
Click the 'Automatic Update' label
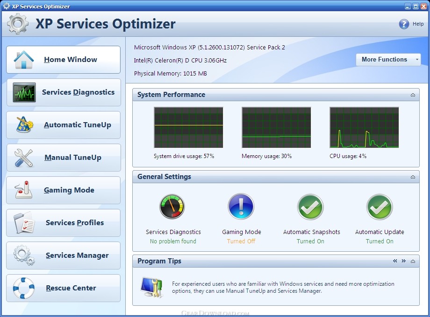(x=380, y=232)
